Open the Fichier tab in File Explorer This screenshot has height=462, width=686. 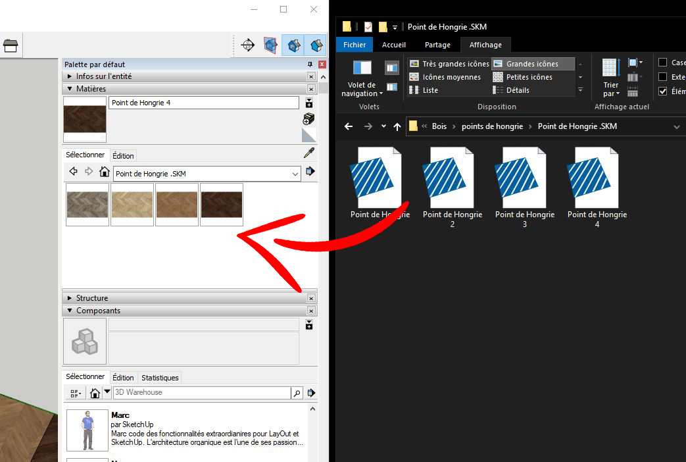click(x=355, y=45)
